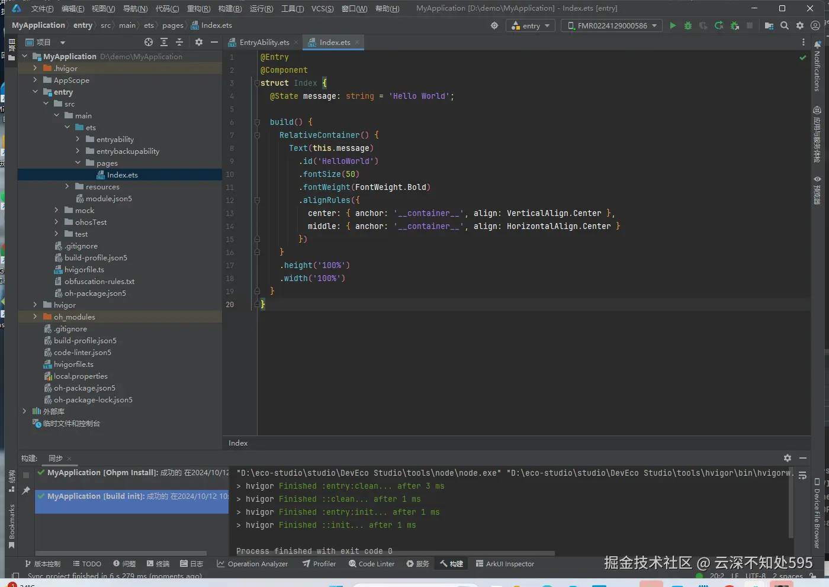This screenshot has width=829, height=587.
Task: Open the FMR0224129000586 device dropdown
Action: [x=612, y=25]
